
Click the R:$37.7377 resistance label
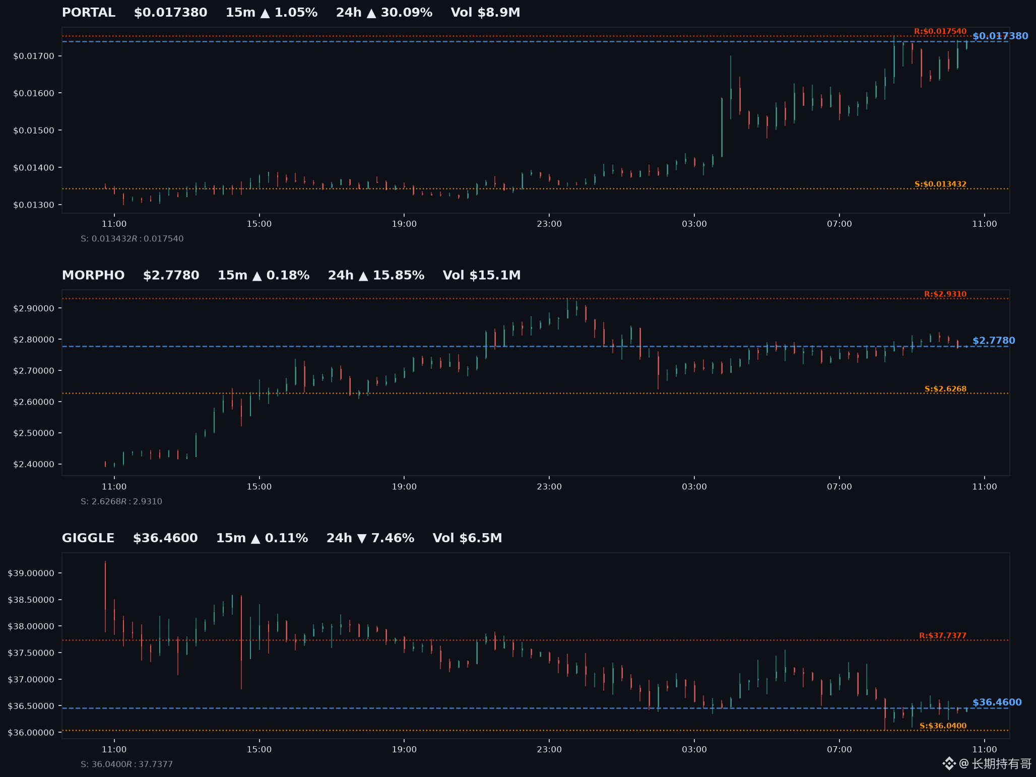coord(943,636)
